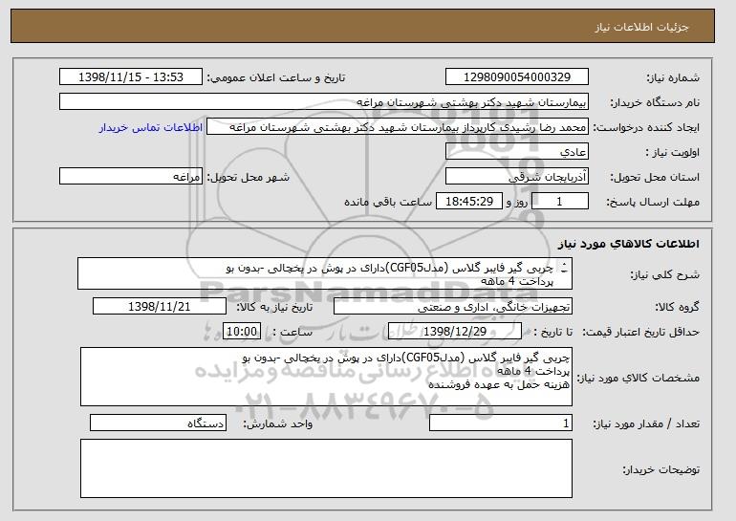Click the تا تاریخ field 1398/12/29
The height and width of the screenshot is (521, 736).
click(455, 332)
